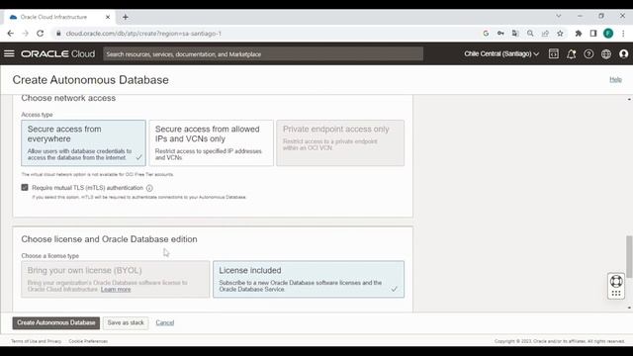
Task: Open the password key icon
Action: pos(500,34)
